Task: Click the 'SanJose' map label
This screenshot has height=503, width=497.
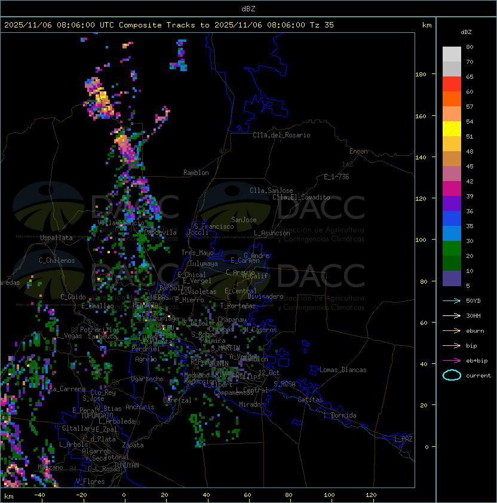Action: click(244, 220)
